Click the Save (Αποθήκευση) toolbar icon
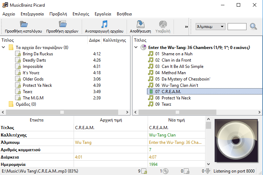The width and height of the screenshot is (263, 175). tap(140, 24)
